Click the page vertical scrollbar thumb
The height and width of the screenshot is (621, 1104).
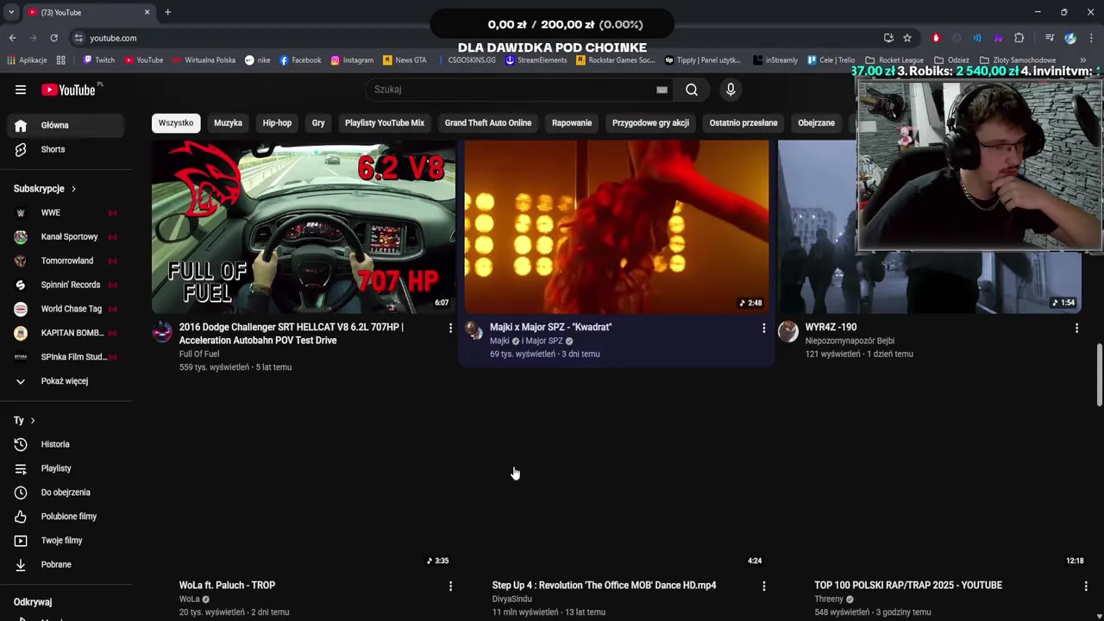[x=1099, y=375]
